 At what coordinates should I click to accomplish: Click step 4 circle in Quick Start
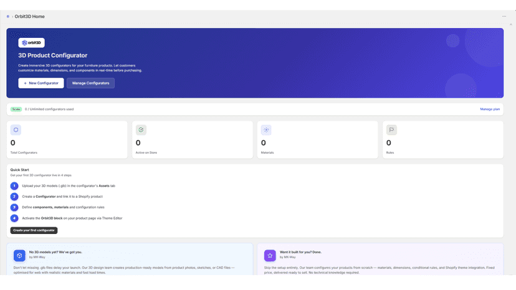coord(14,218)
